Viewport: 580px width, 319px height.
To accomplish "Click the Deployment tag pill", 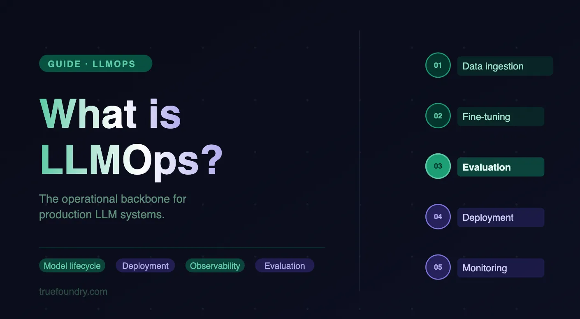I will point(145,266).
